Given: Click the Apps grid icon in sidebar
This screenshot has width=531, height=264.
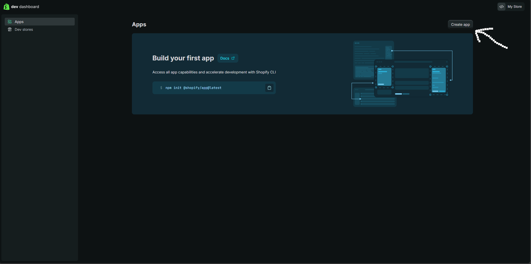Looking at the screenshot, I should tap(10, 22).
